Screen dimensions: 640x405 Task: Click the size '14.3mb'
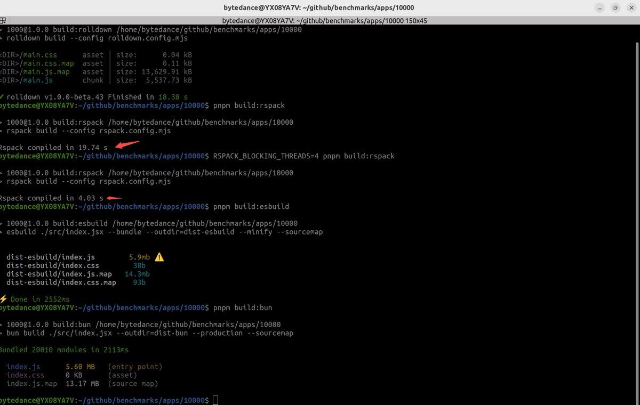pyautogui.click(x=137, y=274)
